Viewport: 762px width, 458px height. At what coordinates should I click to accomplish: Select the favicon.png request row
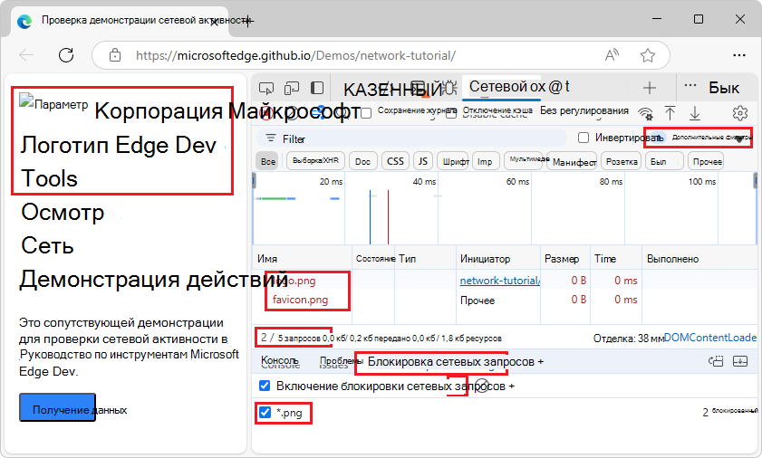click(x=506, y=300)
